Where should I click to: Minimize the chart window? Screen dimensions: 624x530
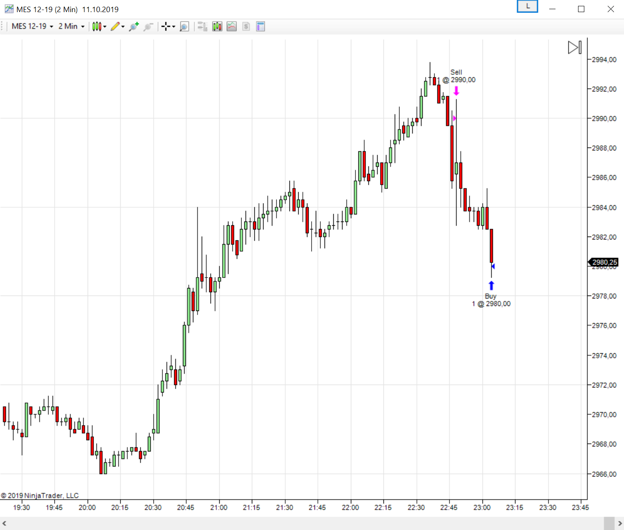click(552, 9)
